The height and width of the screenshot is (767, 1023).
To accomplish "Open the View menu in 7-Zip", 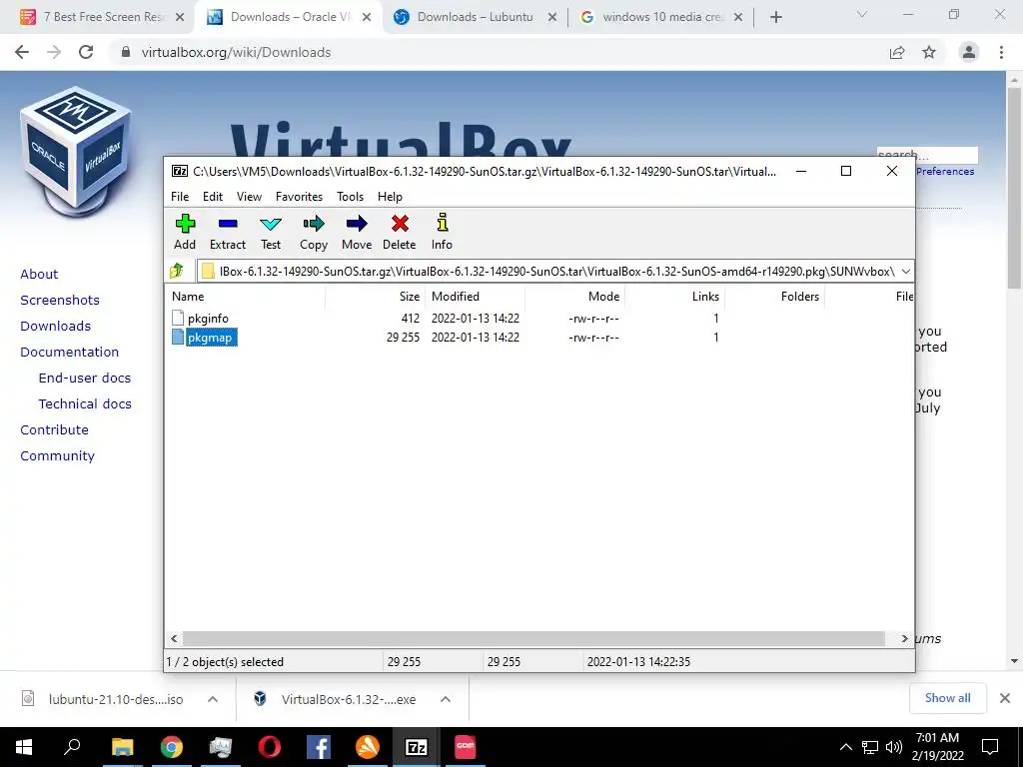I will (x=249, y=197).
